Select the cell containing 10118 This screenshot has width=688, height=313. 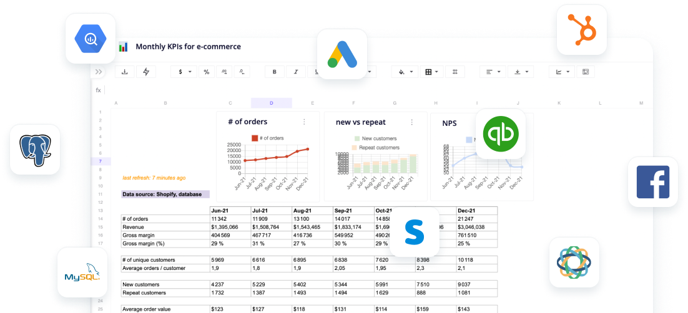click(x=477, y=260)
